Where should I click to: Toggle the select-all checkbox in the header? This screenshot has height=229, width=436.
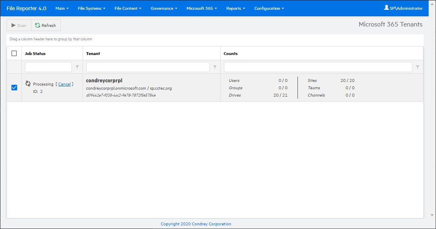pyautogui.click(x=14, y=53)
